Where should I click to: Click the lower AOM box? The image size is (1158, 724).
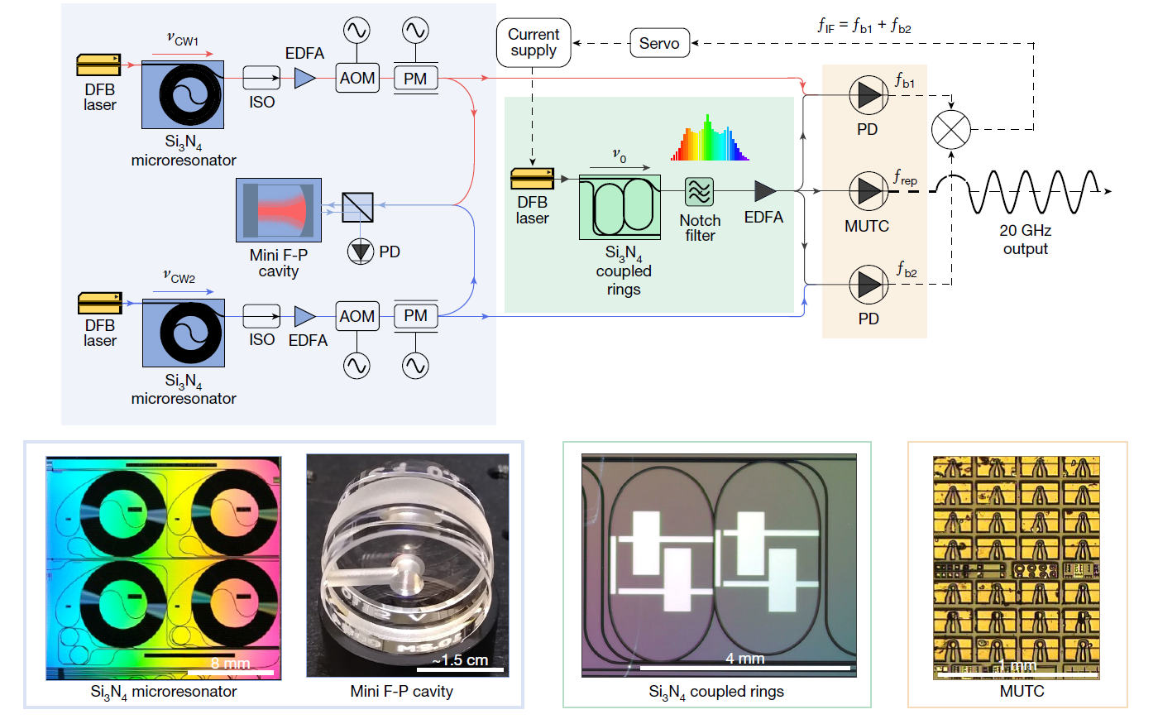point(357,316)
